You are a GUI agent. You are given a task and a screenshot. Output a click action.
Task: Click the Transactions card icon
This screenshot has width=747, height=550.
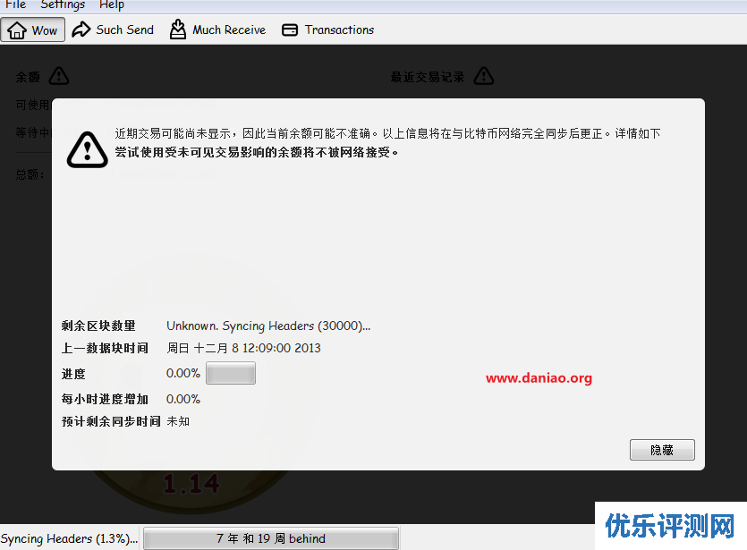[x=290, y=30]
